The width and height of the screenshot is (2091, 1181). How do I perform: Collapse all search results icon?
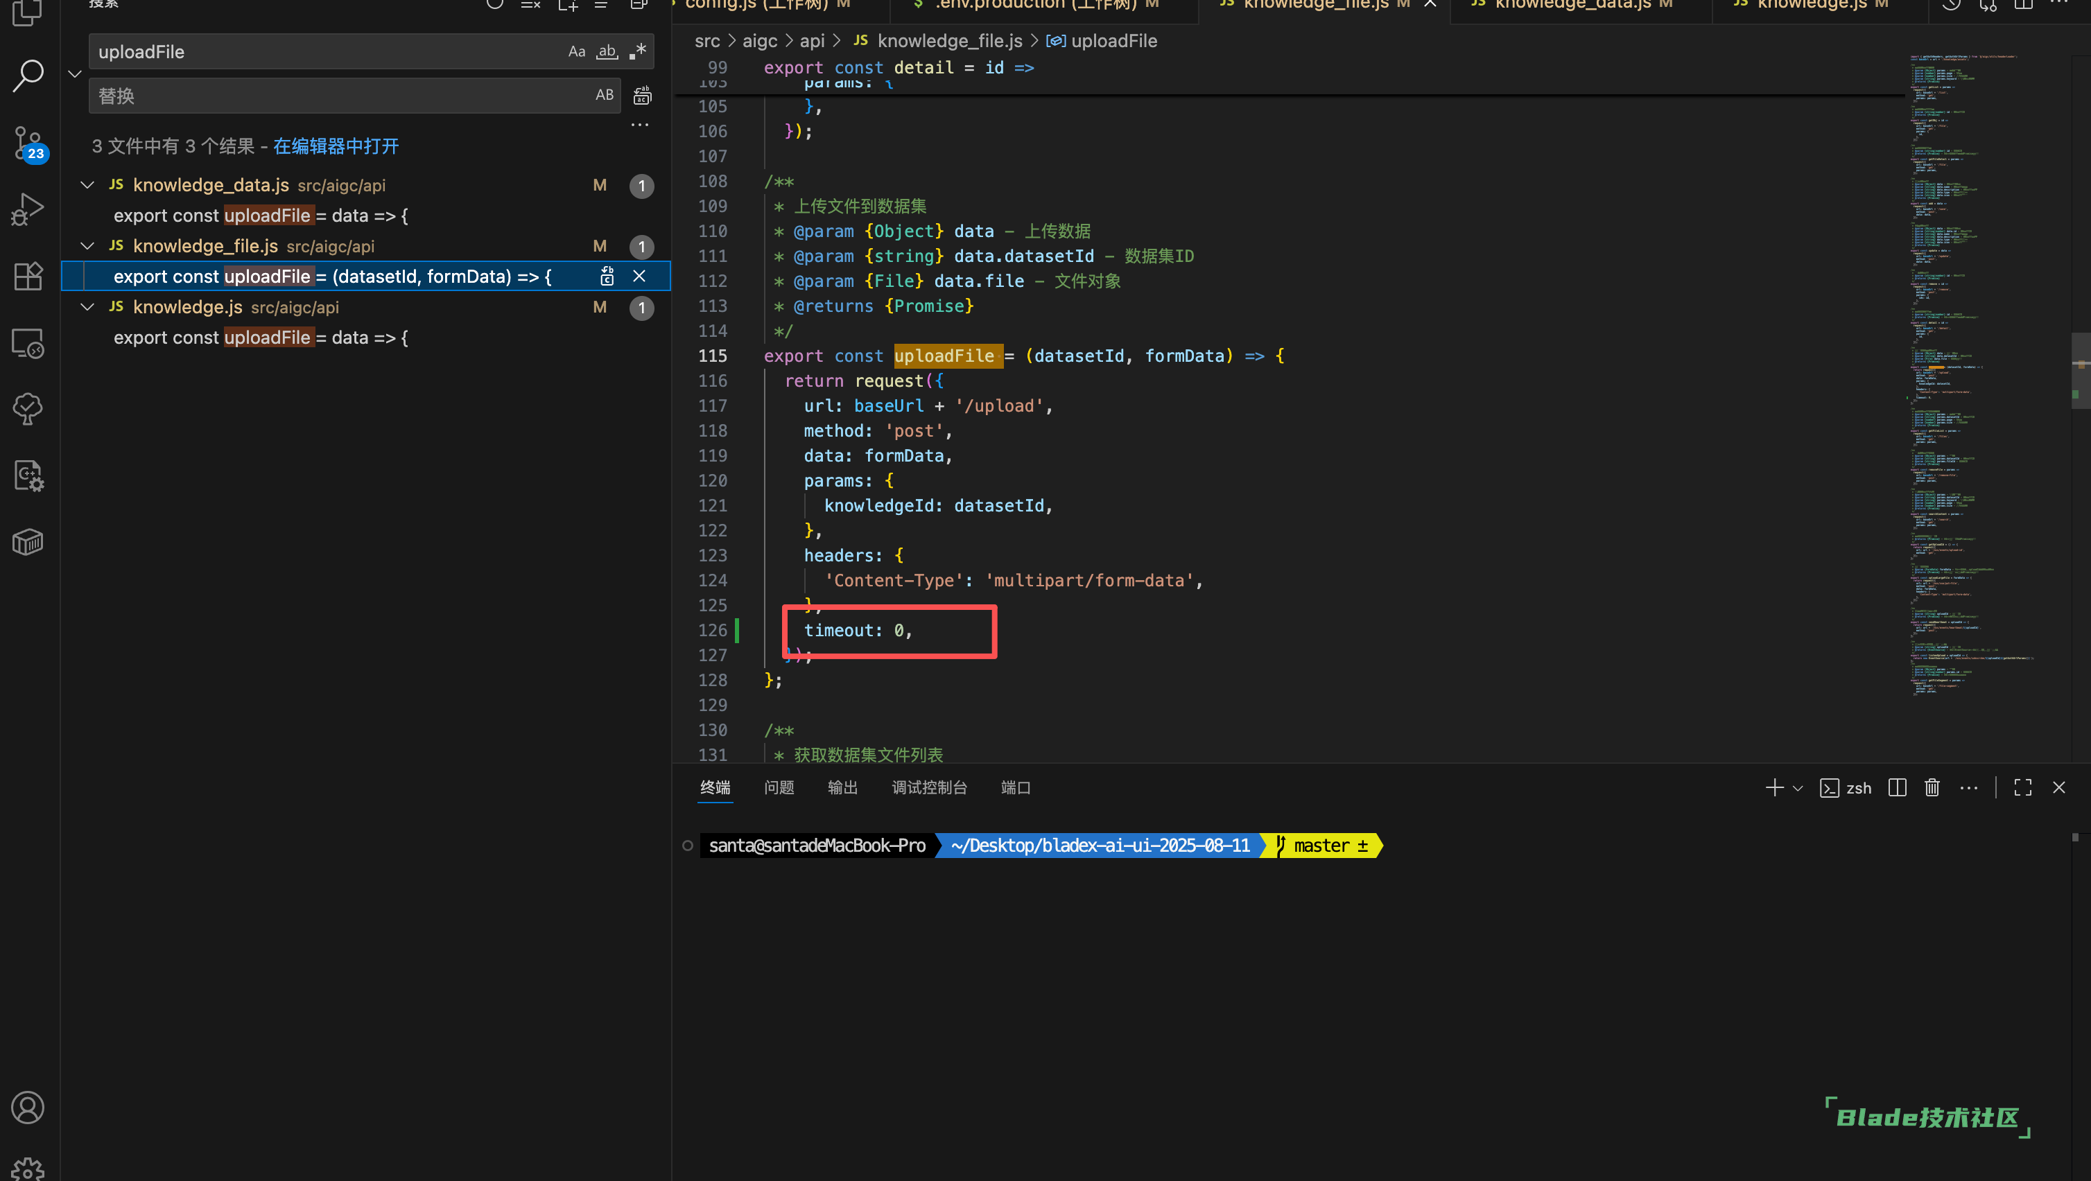(x=639, y=5)
